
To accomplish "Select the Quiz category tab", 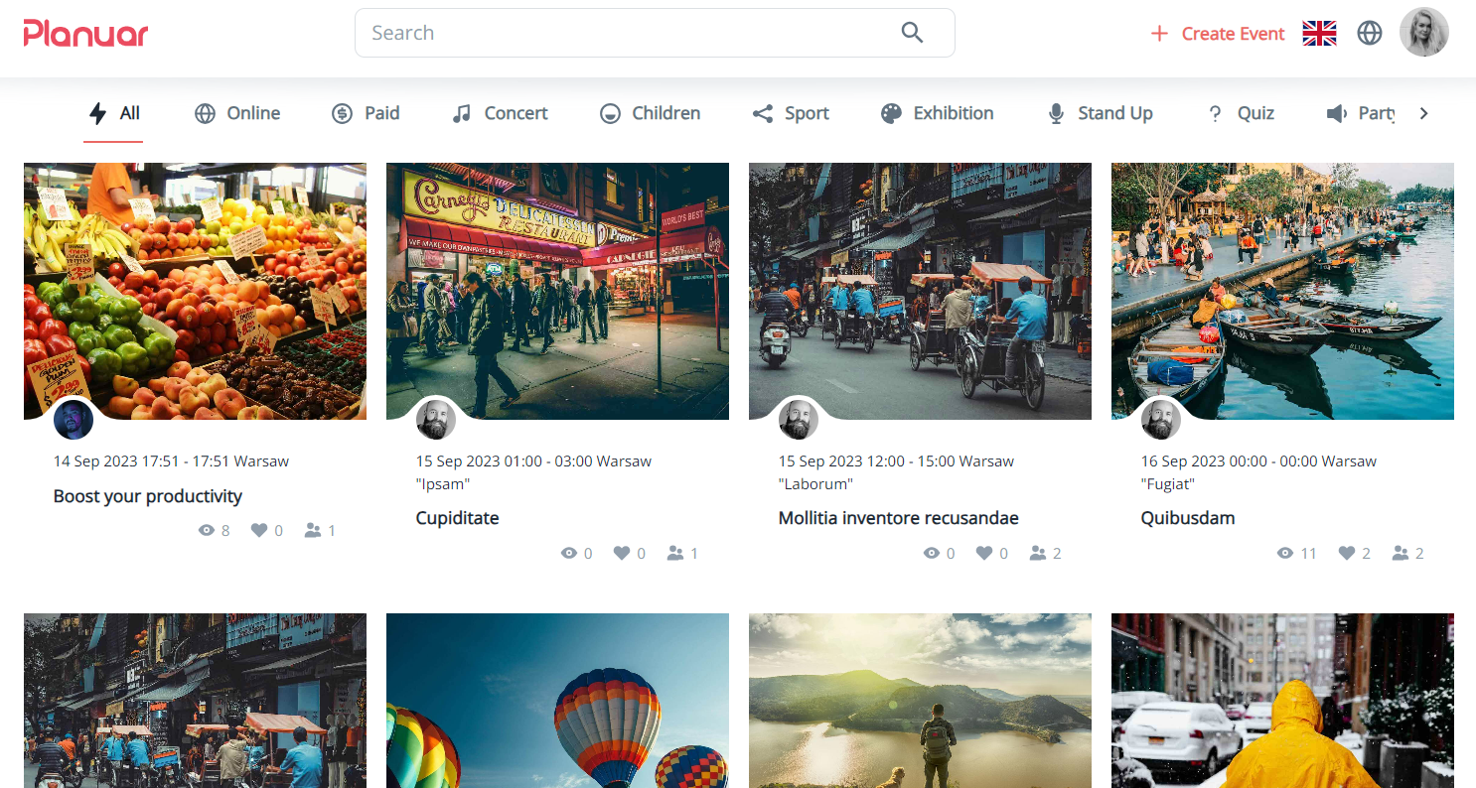I will 1241,113.
